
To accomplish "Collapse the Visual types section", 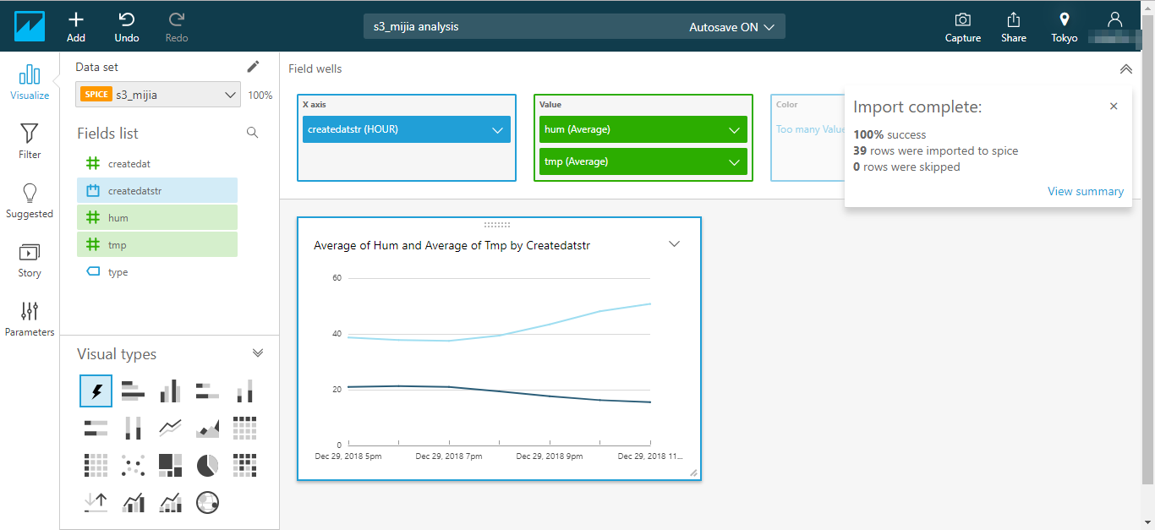I will (258, 352).
